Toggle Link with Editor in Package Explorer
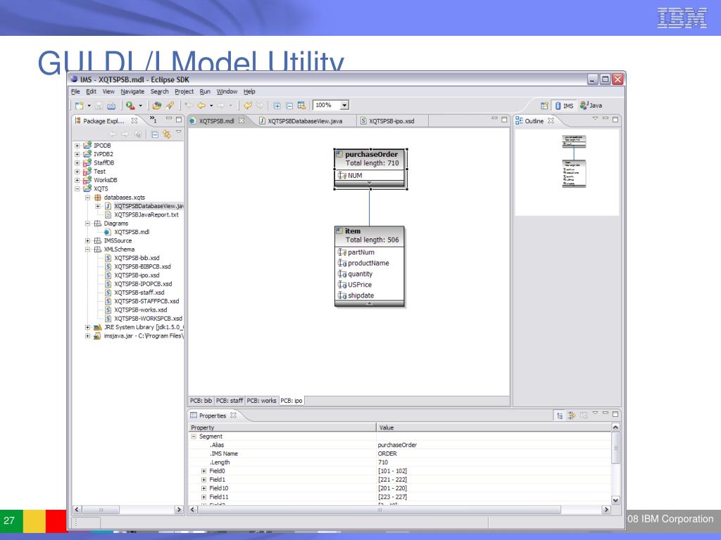Viewport: 721px width, 540px height. (166, 134)
